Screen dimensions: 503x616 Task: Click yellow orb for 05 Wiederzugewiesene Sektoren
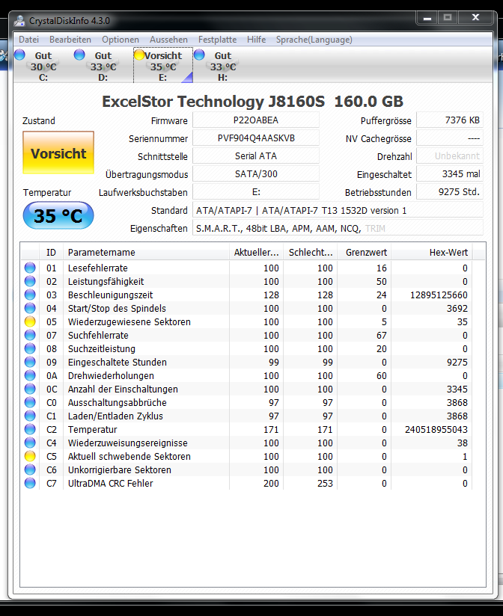tap(30, 321)
